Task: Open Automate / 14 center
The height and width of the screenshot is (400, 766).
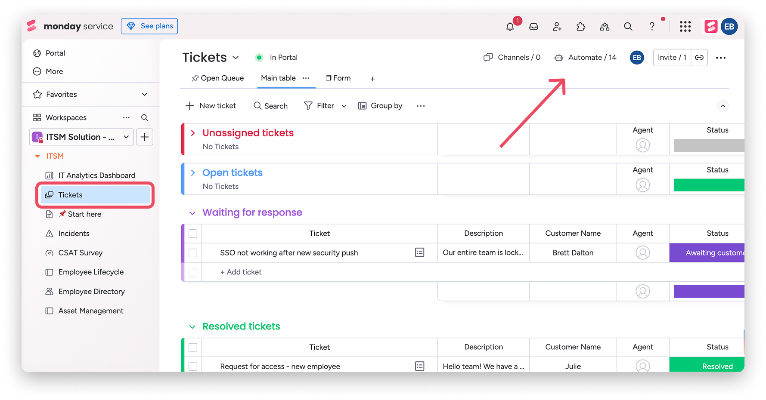Action: [x=585, y=58]
